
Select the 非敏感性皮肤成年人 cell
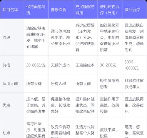click(x=134, y=84)
